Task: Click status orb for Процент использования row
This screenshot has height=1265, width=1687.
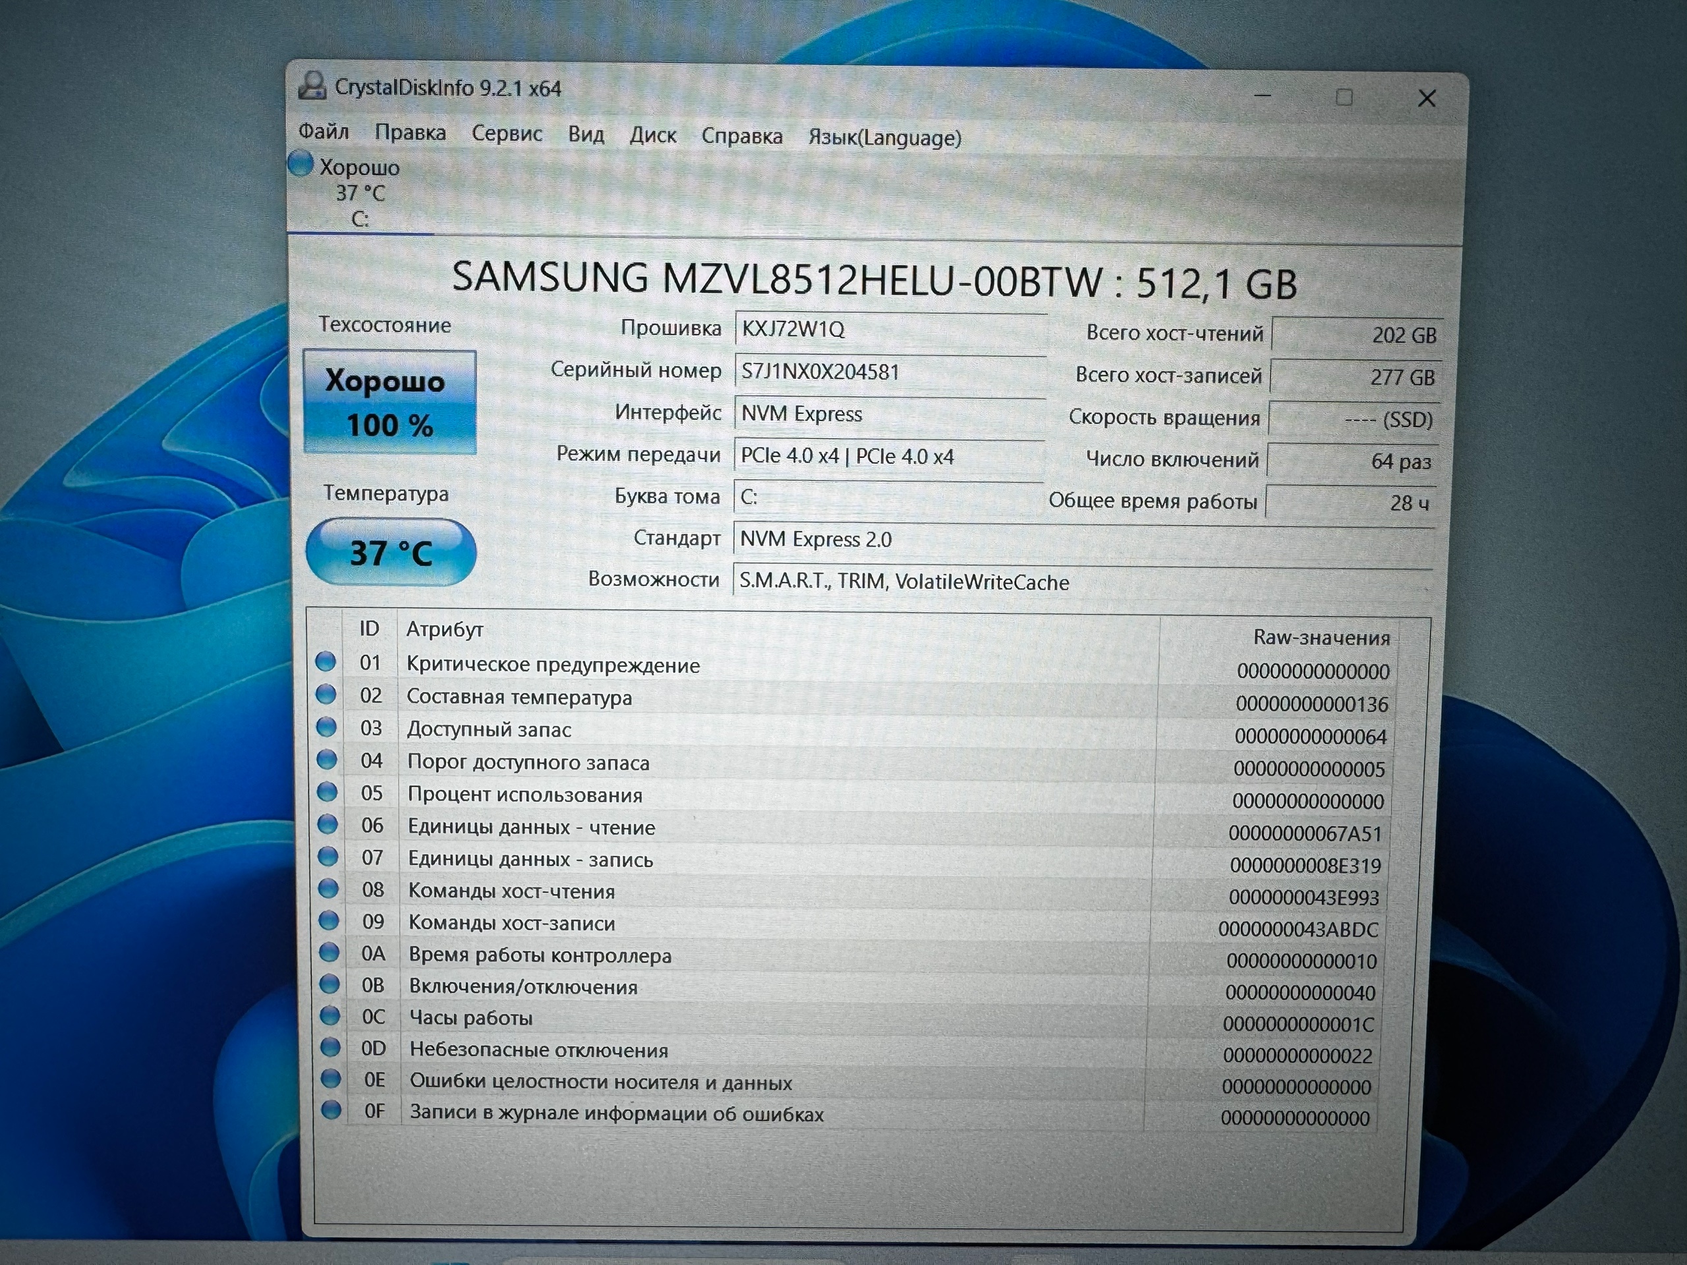Action: [x=327, y=791]
